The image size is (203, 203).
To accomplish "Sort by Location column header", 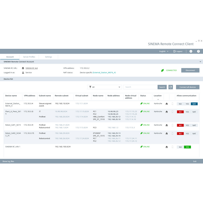I will 158,96.
